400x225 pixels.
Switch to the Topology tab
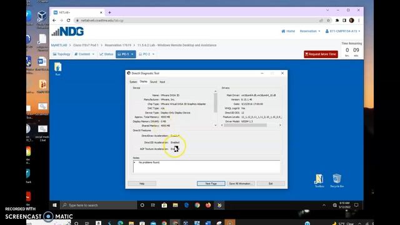pyautogui.click(x=61, y=54)
